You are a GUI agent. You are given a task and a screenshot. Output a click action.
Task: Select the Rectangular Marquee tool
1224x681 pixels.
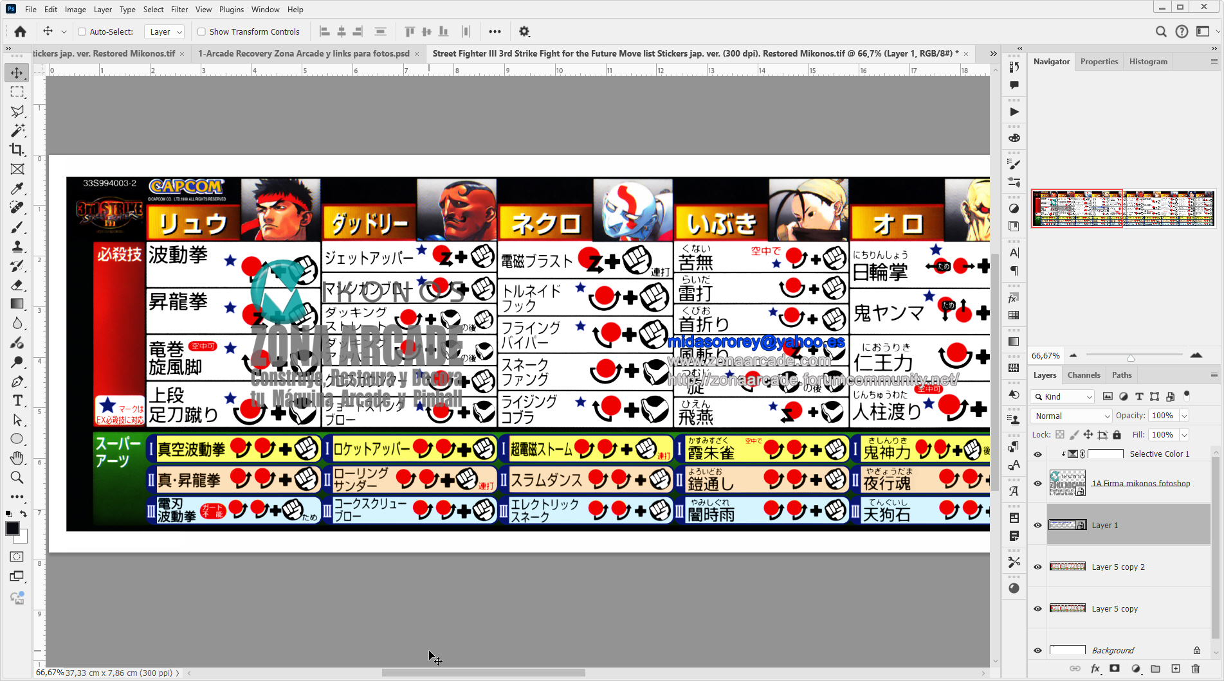[x=17, y=92]
